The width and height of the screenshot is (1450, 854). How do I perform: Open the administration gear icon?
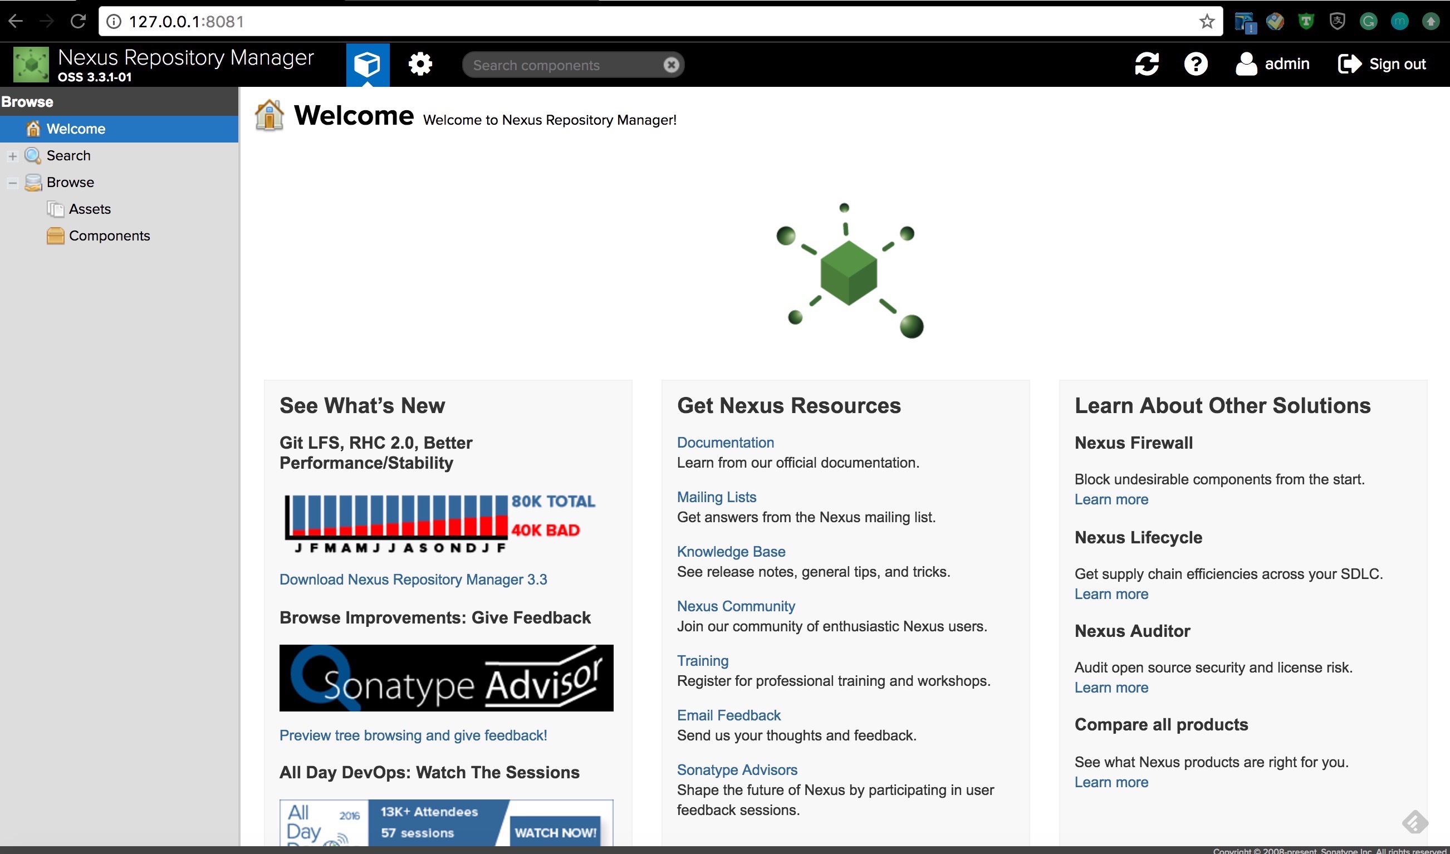pos(420,64)
